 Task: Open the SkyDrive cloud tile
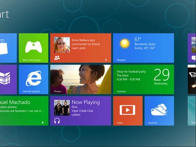(x=159, y=111)
